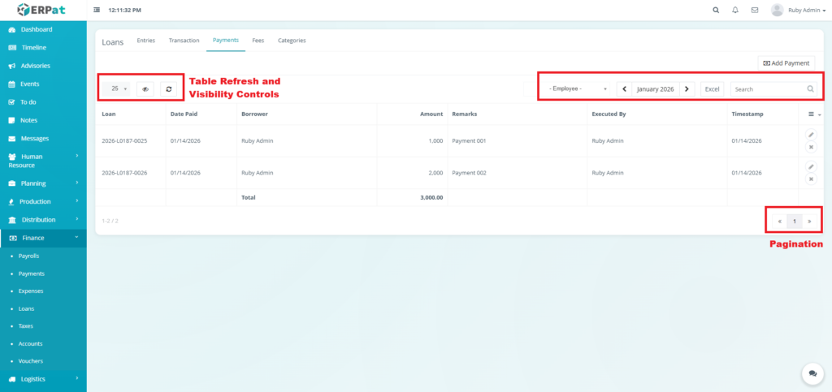Screen dimensions: 832x392
Task: Toggle sidebar with hamburger menu icon
Action: 97,11
